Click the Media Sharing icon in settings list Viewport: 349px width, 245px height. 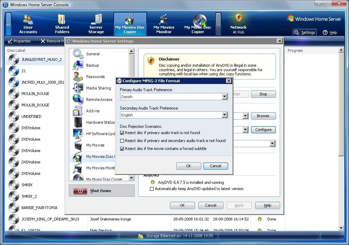point(78,88)
